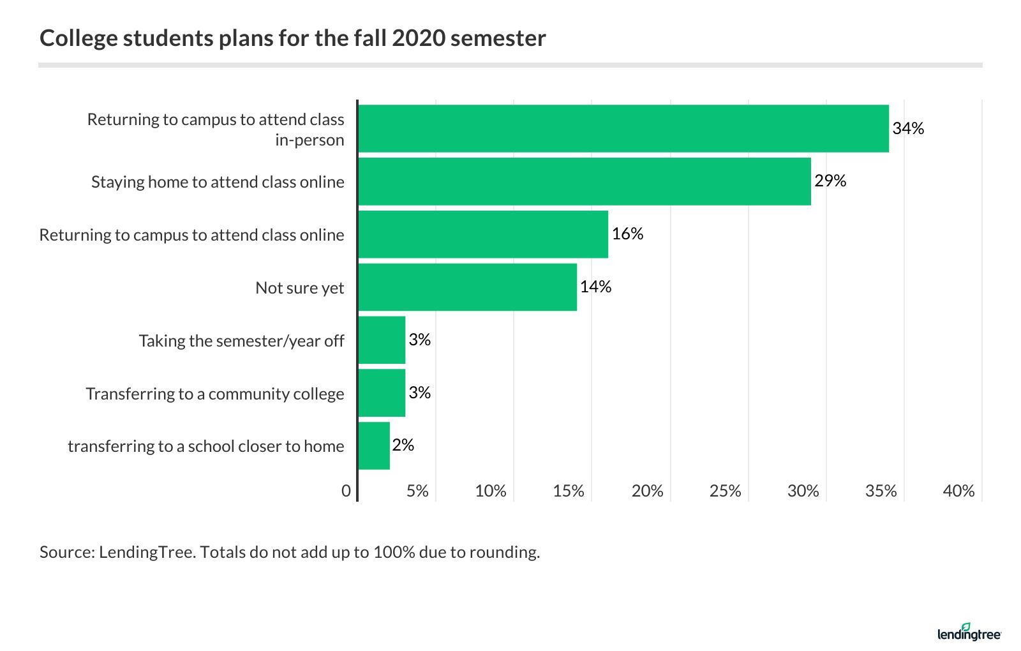
Task: Click the Source: LendingTree footnote
Action: pyautogui.click(x=290, y=552)
